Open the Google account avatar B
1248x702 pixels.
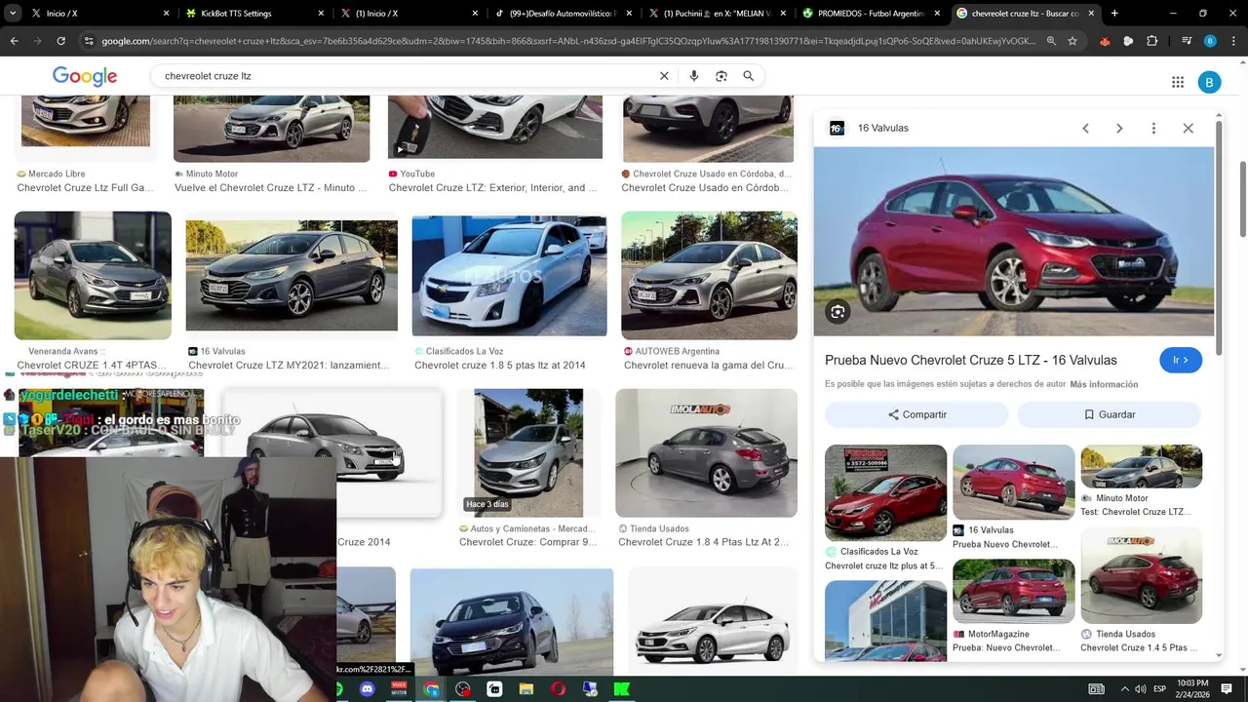pyautogui.click(x=1209, y=82)
